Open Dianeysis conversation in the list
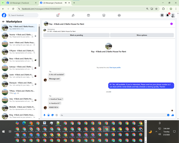The image size is (179, 143). [x=19, y=84]
